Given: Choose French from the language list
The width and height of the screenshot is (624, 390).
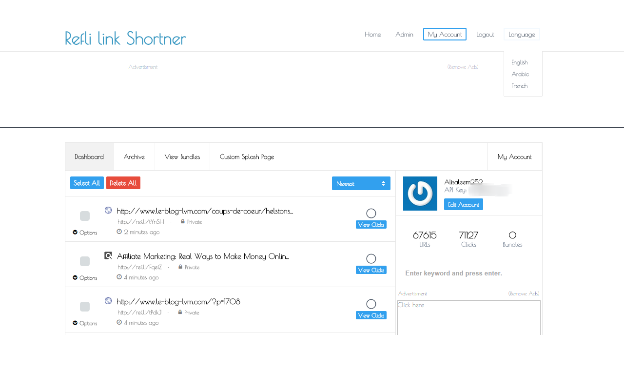Looking at the screenshot, I should (519, 85).
